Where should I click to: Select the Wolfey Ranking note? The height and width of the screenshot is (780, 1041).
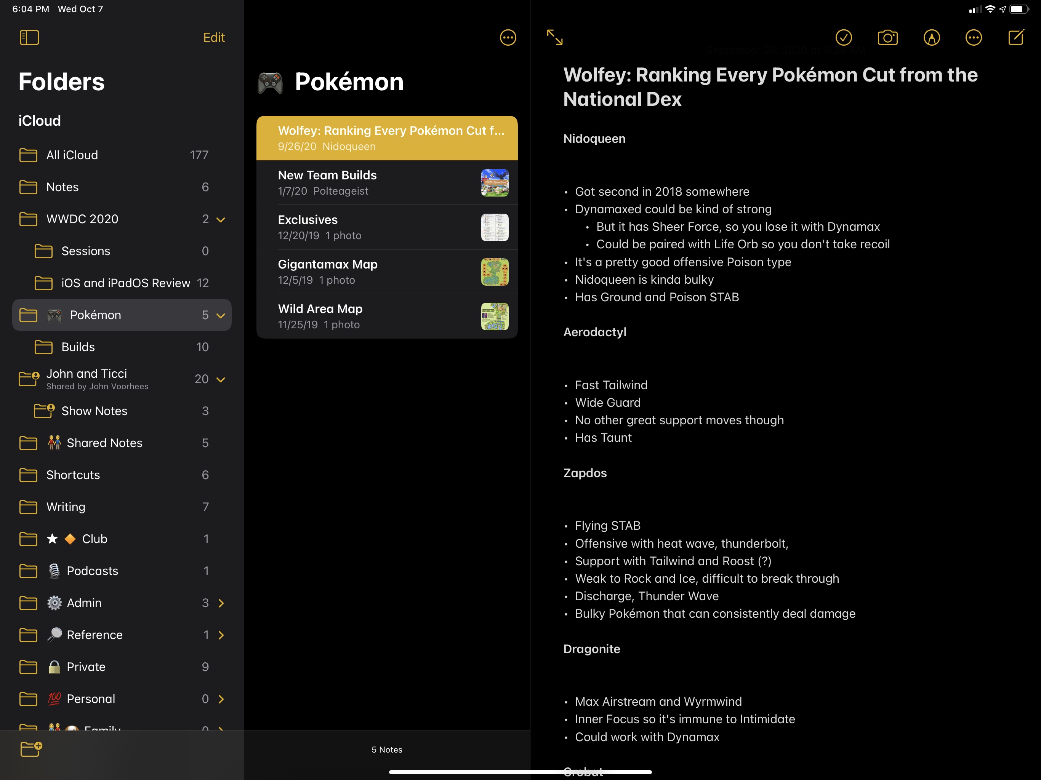[x=387, y=138]
